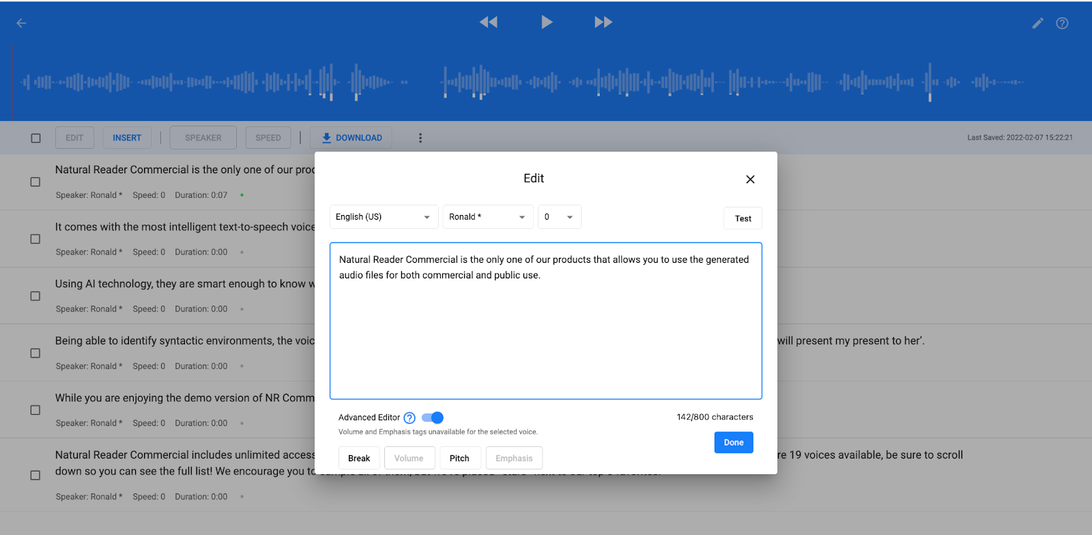1092x535 pixels.
Task: Click the Done button
Action: click(734, 442)
